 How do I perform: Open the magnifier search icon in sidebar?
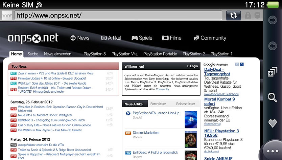[x=272, y=98]
